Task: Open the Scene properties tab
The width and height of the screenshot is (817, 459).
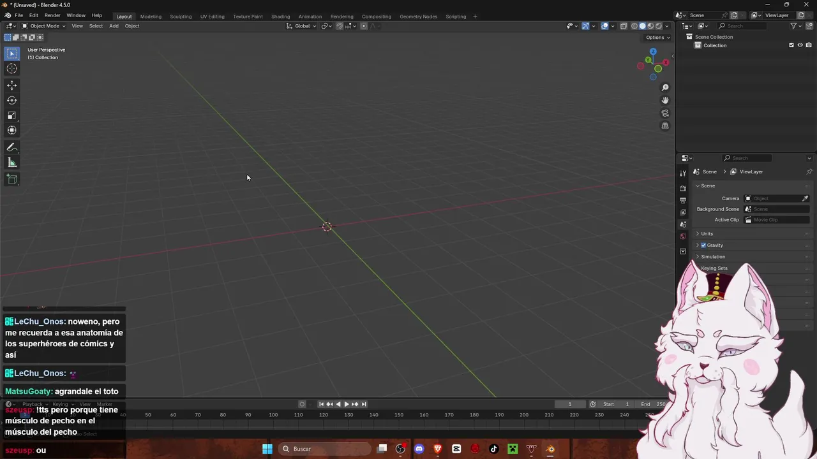Action: 683,224
